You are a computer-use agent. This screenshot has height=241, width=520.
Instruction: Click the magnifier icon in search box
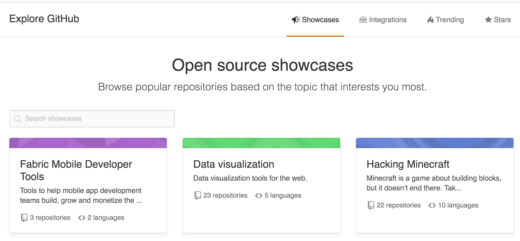pyautogui.click(x=18, y=119)
